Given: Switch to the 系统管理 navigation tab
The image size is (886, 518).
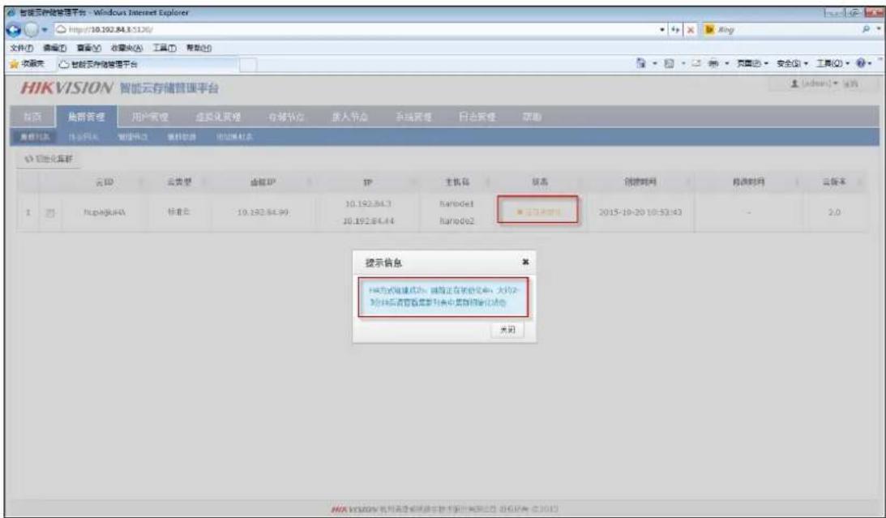Looking at the screenshot, I should click(413, 117).
